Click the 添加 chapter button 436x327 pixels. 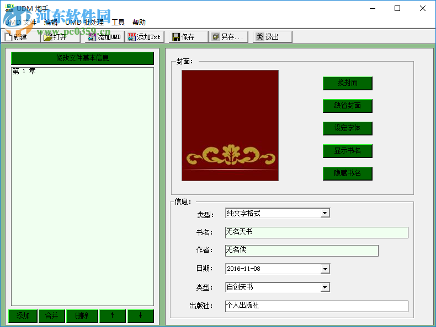[23, 316]
